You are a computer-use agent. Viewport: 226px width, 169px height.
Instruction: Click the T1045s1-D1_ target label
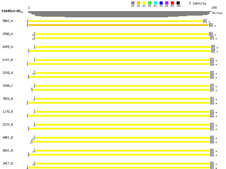(12, 11)
